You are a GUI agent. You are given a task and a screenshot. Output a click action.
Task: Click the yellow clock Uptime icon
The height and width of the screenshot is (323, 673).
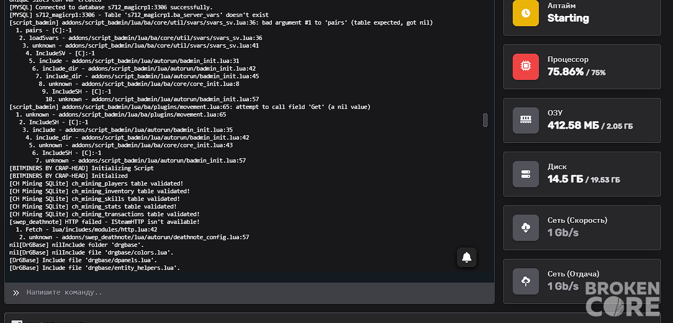526,13
